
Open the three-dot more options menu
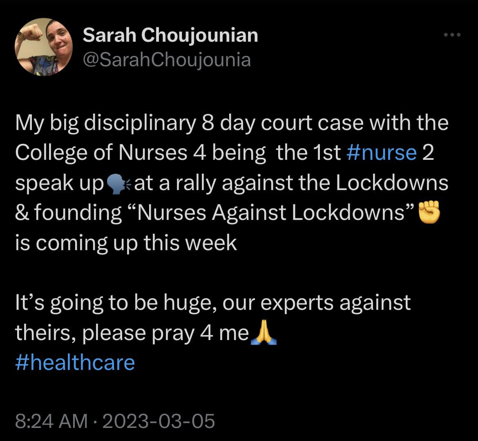(x=452, y=35)
